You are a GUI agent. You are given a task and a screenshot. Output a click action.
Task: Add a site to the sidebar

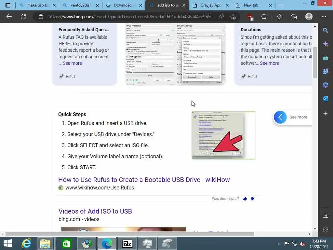[325, 114]
